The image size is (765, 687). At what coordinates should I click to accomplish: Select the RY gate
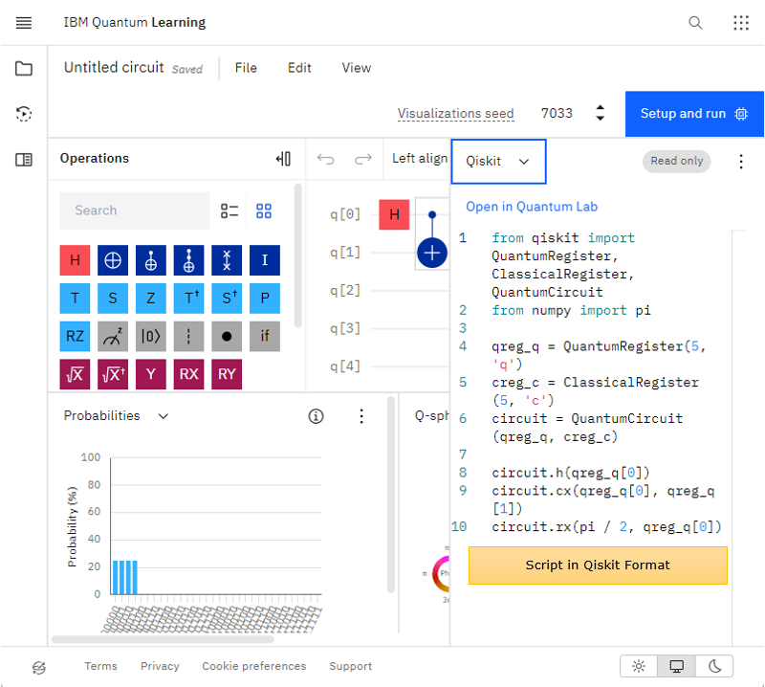tap(227, 374)
